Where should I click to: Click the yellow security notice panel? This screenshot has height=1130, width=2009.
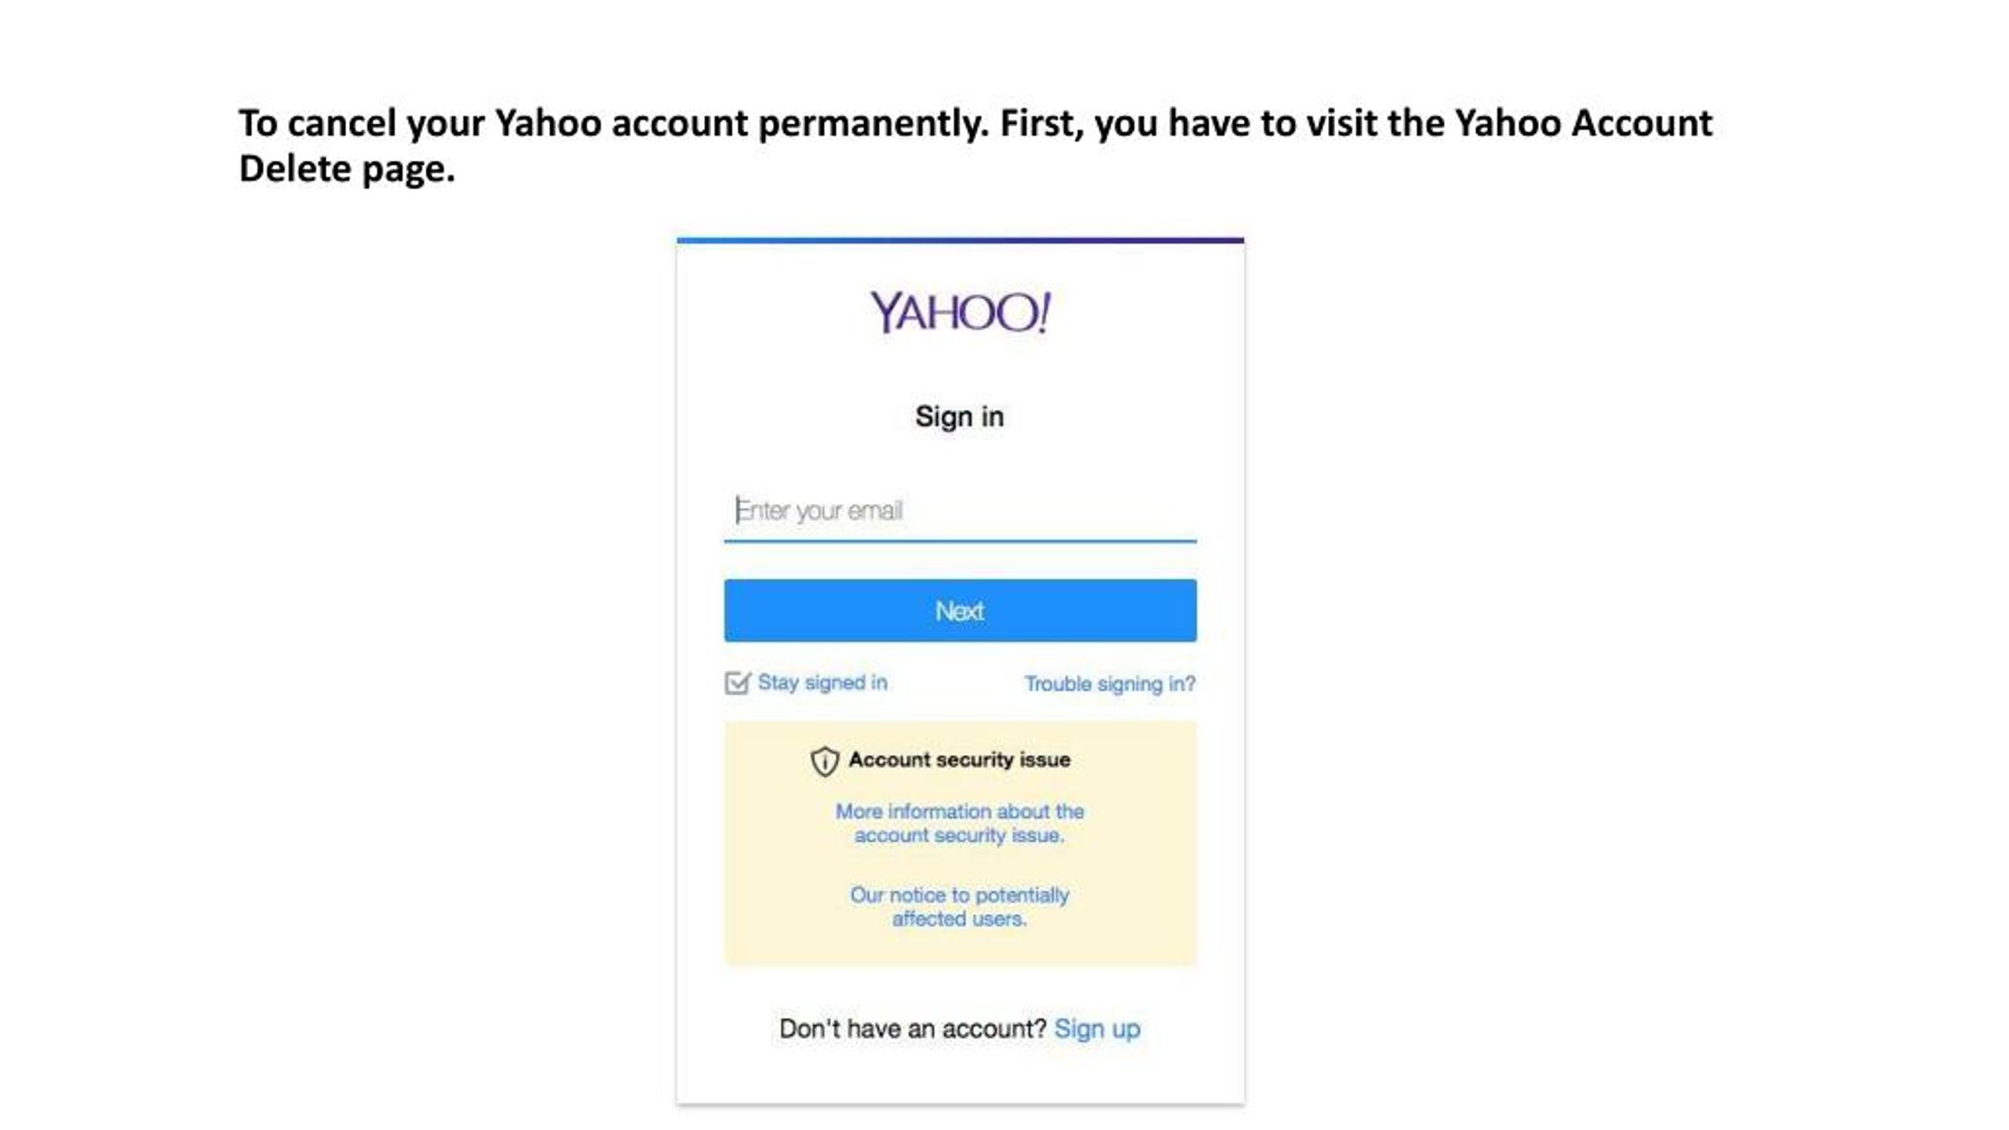(960, 843)
